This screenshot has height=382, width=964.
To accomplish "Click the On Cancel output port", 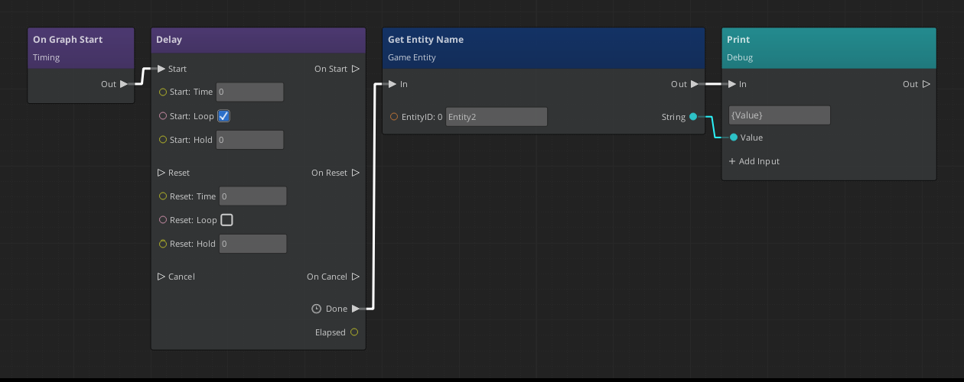I will tap(356, 277).
